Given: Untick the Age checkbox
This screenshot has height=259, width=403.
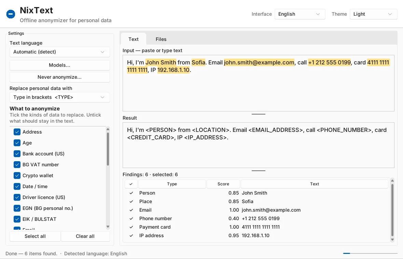Looking at the screenshot, I should tap(17, 143).
